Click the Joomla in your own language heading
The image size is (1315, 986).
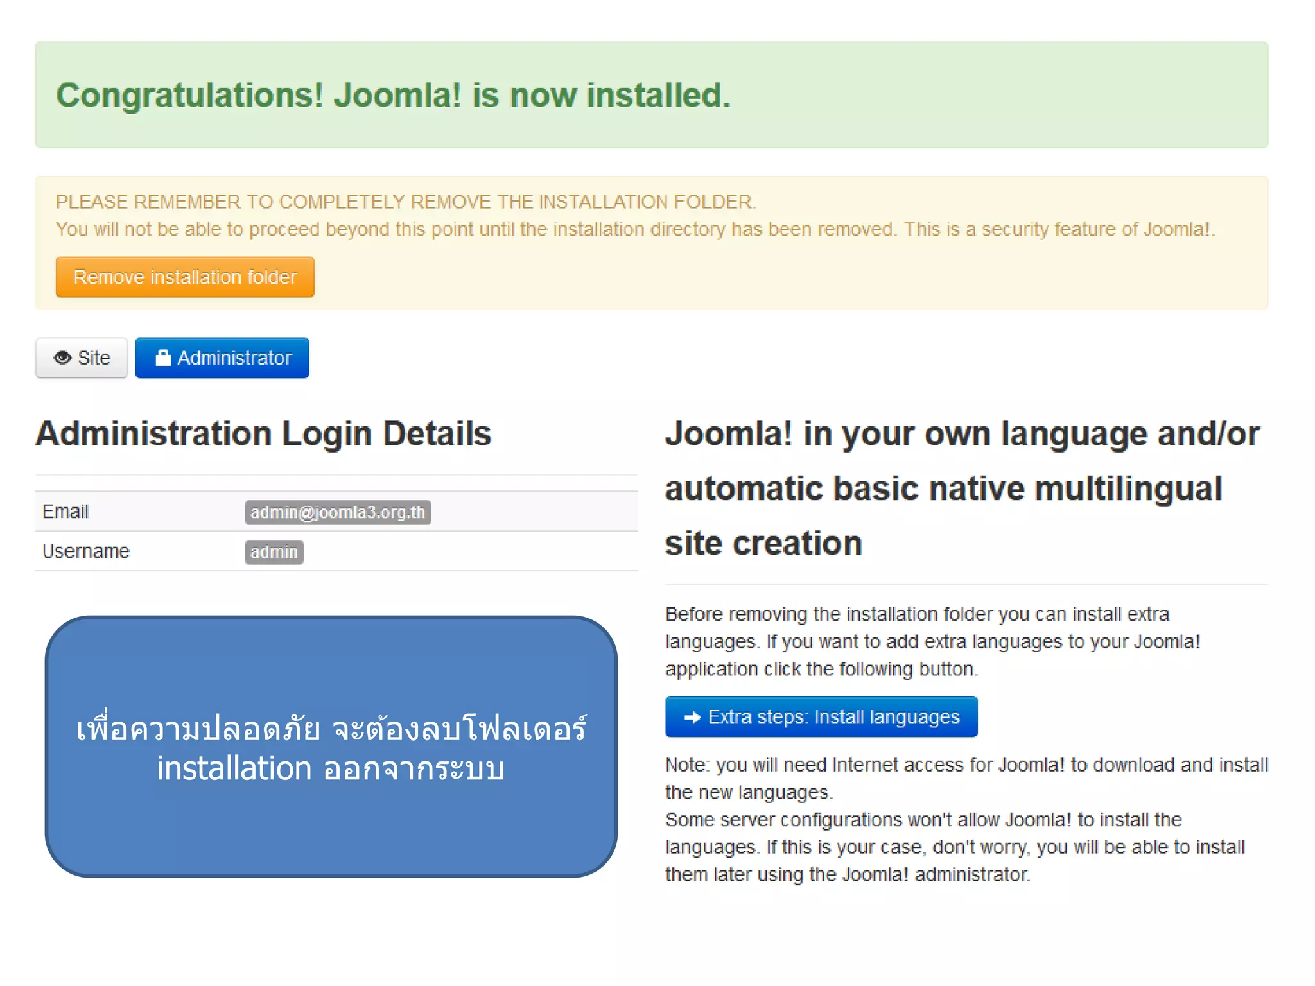click(x=962, y=488)
